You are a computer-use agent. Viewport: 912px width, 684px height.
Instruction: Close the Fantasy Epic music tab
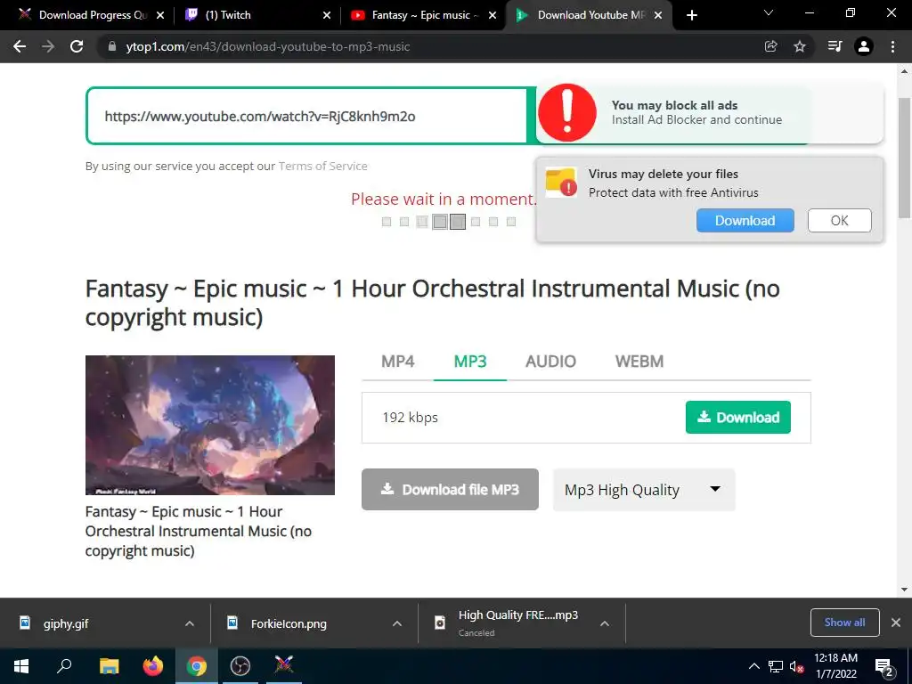pyautogui.click(x=493, y=15)
